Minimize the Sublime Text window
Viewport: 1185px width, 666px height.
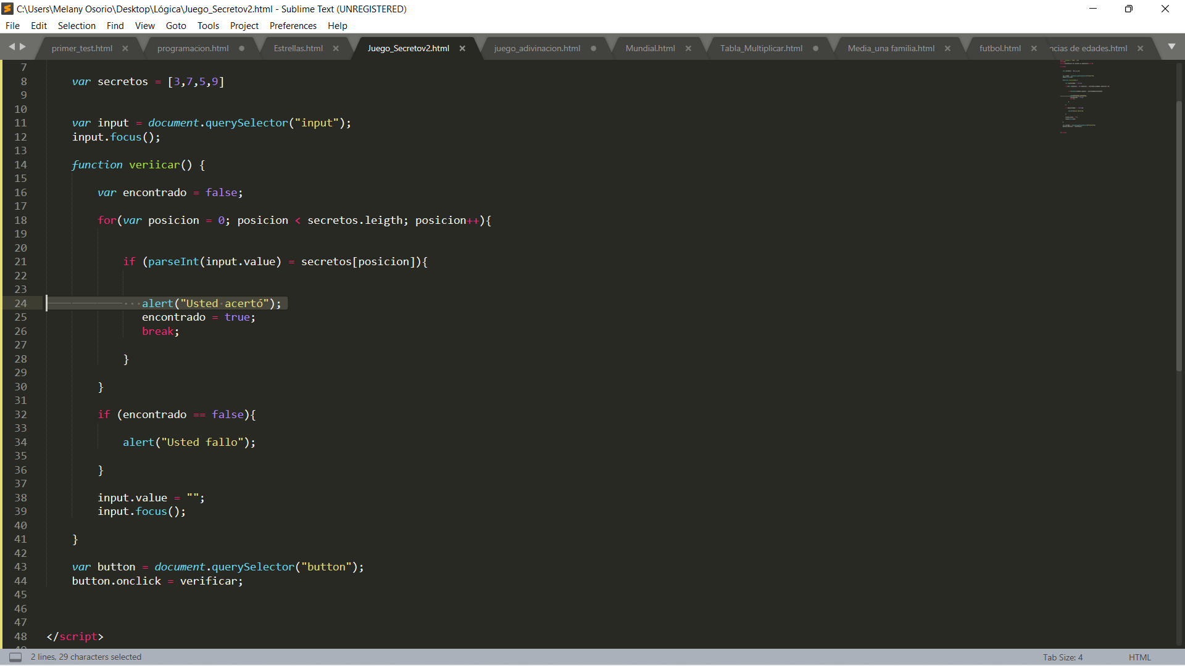coord(1093,9)
